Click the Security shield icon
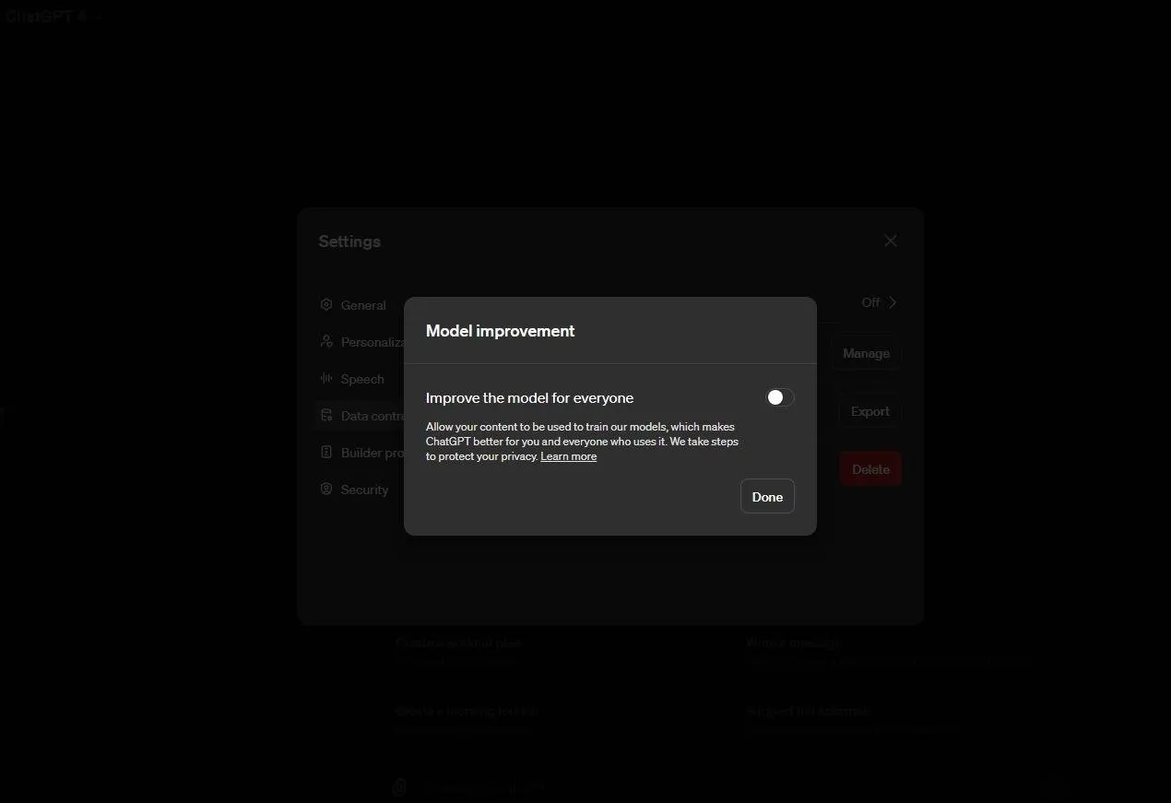The width and height of the screenshot is (1171, 803). pos(326,490)
